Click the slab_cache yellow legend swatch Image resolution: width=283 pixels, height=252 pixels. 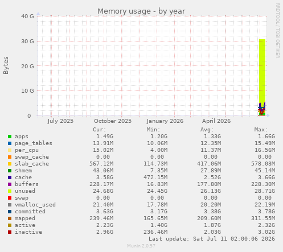(x=10, y=164)
